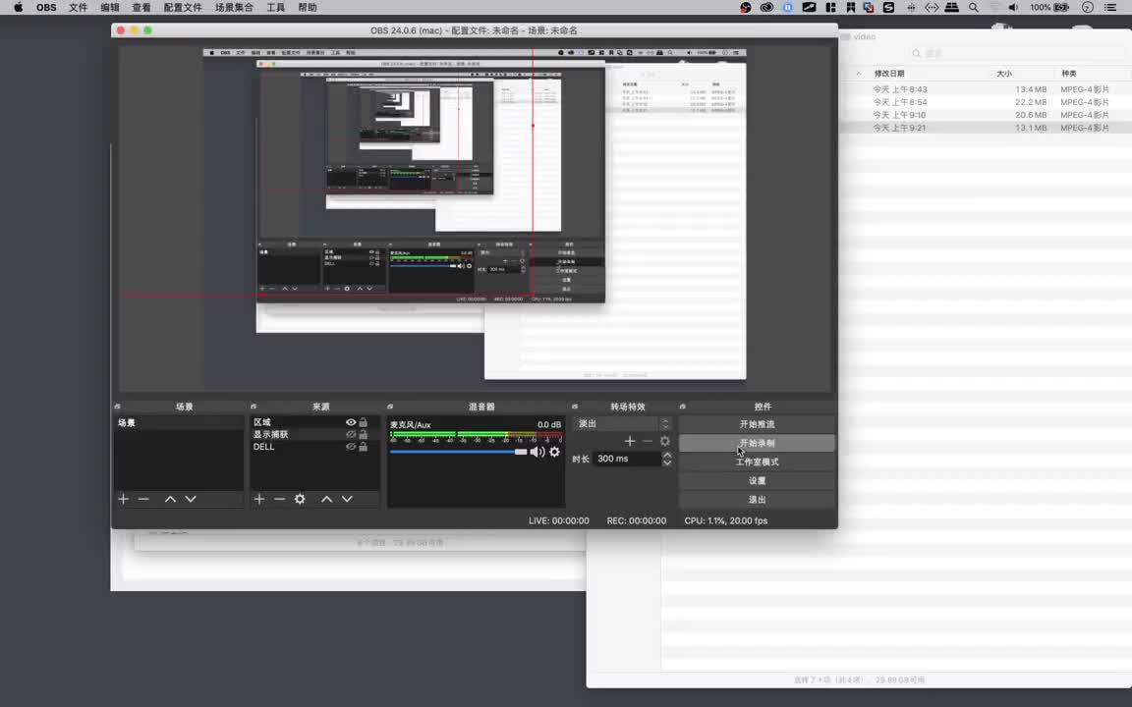Open transition properties gear icon
The image size is (1132, 707).
coord(665,441)
